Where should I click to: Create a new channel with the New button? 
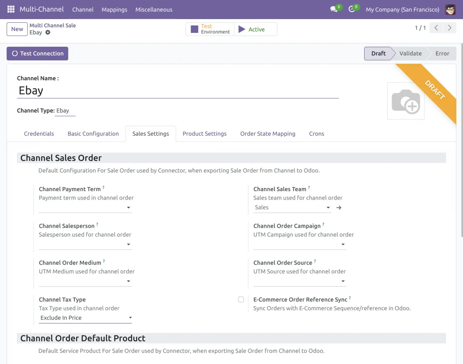click(17, 29)
